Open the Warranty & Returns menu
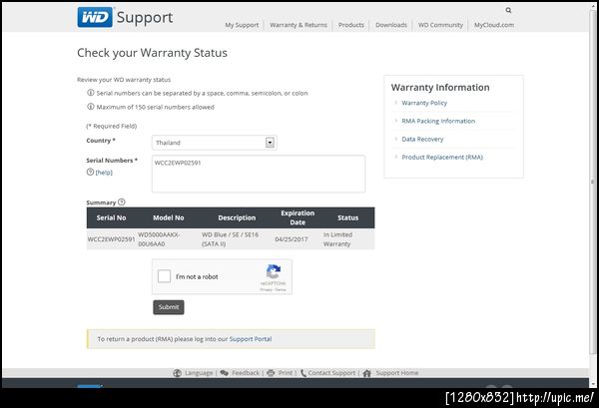 [x=299, y=25]
